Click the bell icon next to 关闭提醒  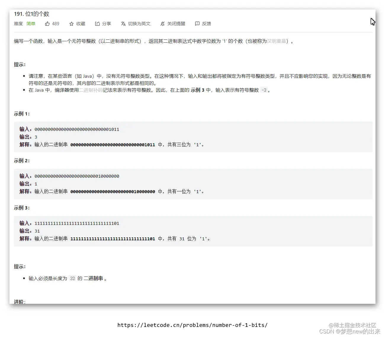pos(162,24)
